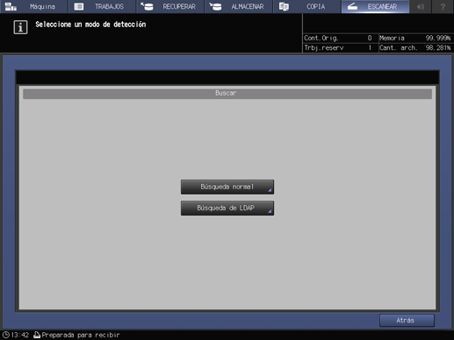Switch to the TRABAJOS tab
Image resolution: width=454 pixels, height=340 pixels.
[x=102, y=6]
